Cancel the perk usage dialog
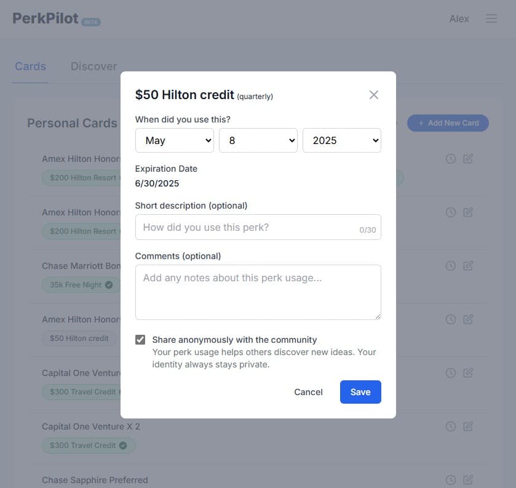516x488 pixels. [308, 392]
